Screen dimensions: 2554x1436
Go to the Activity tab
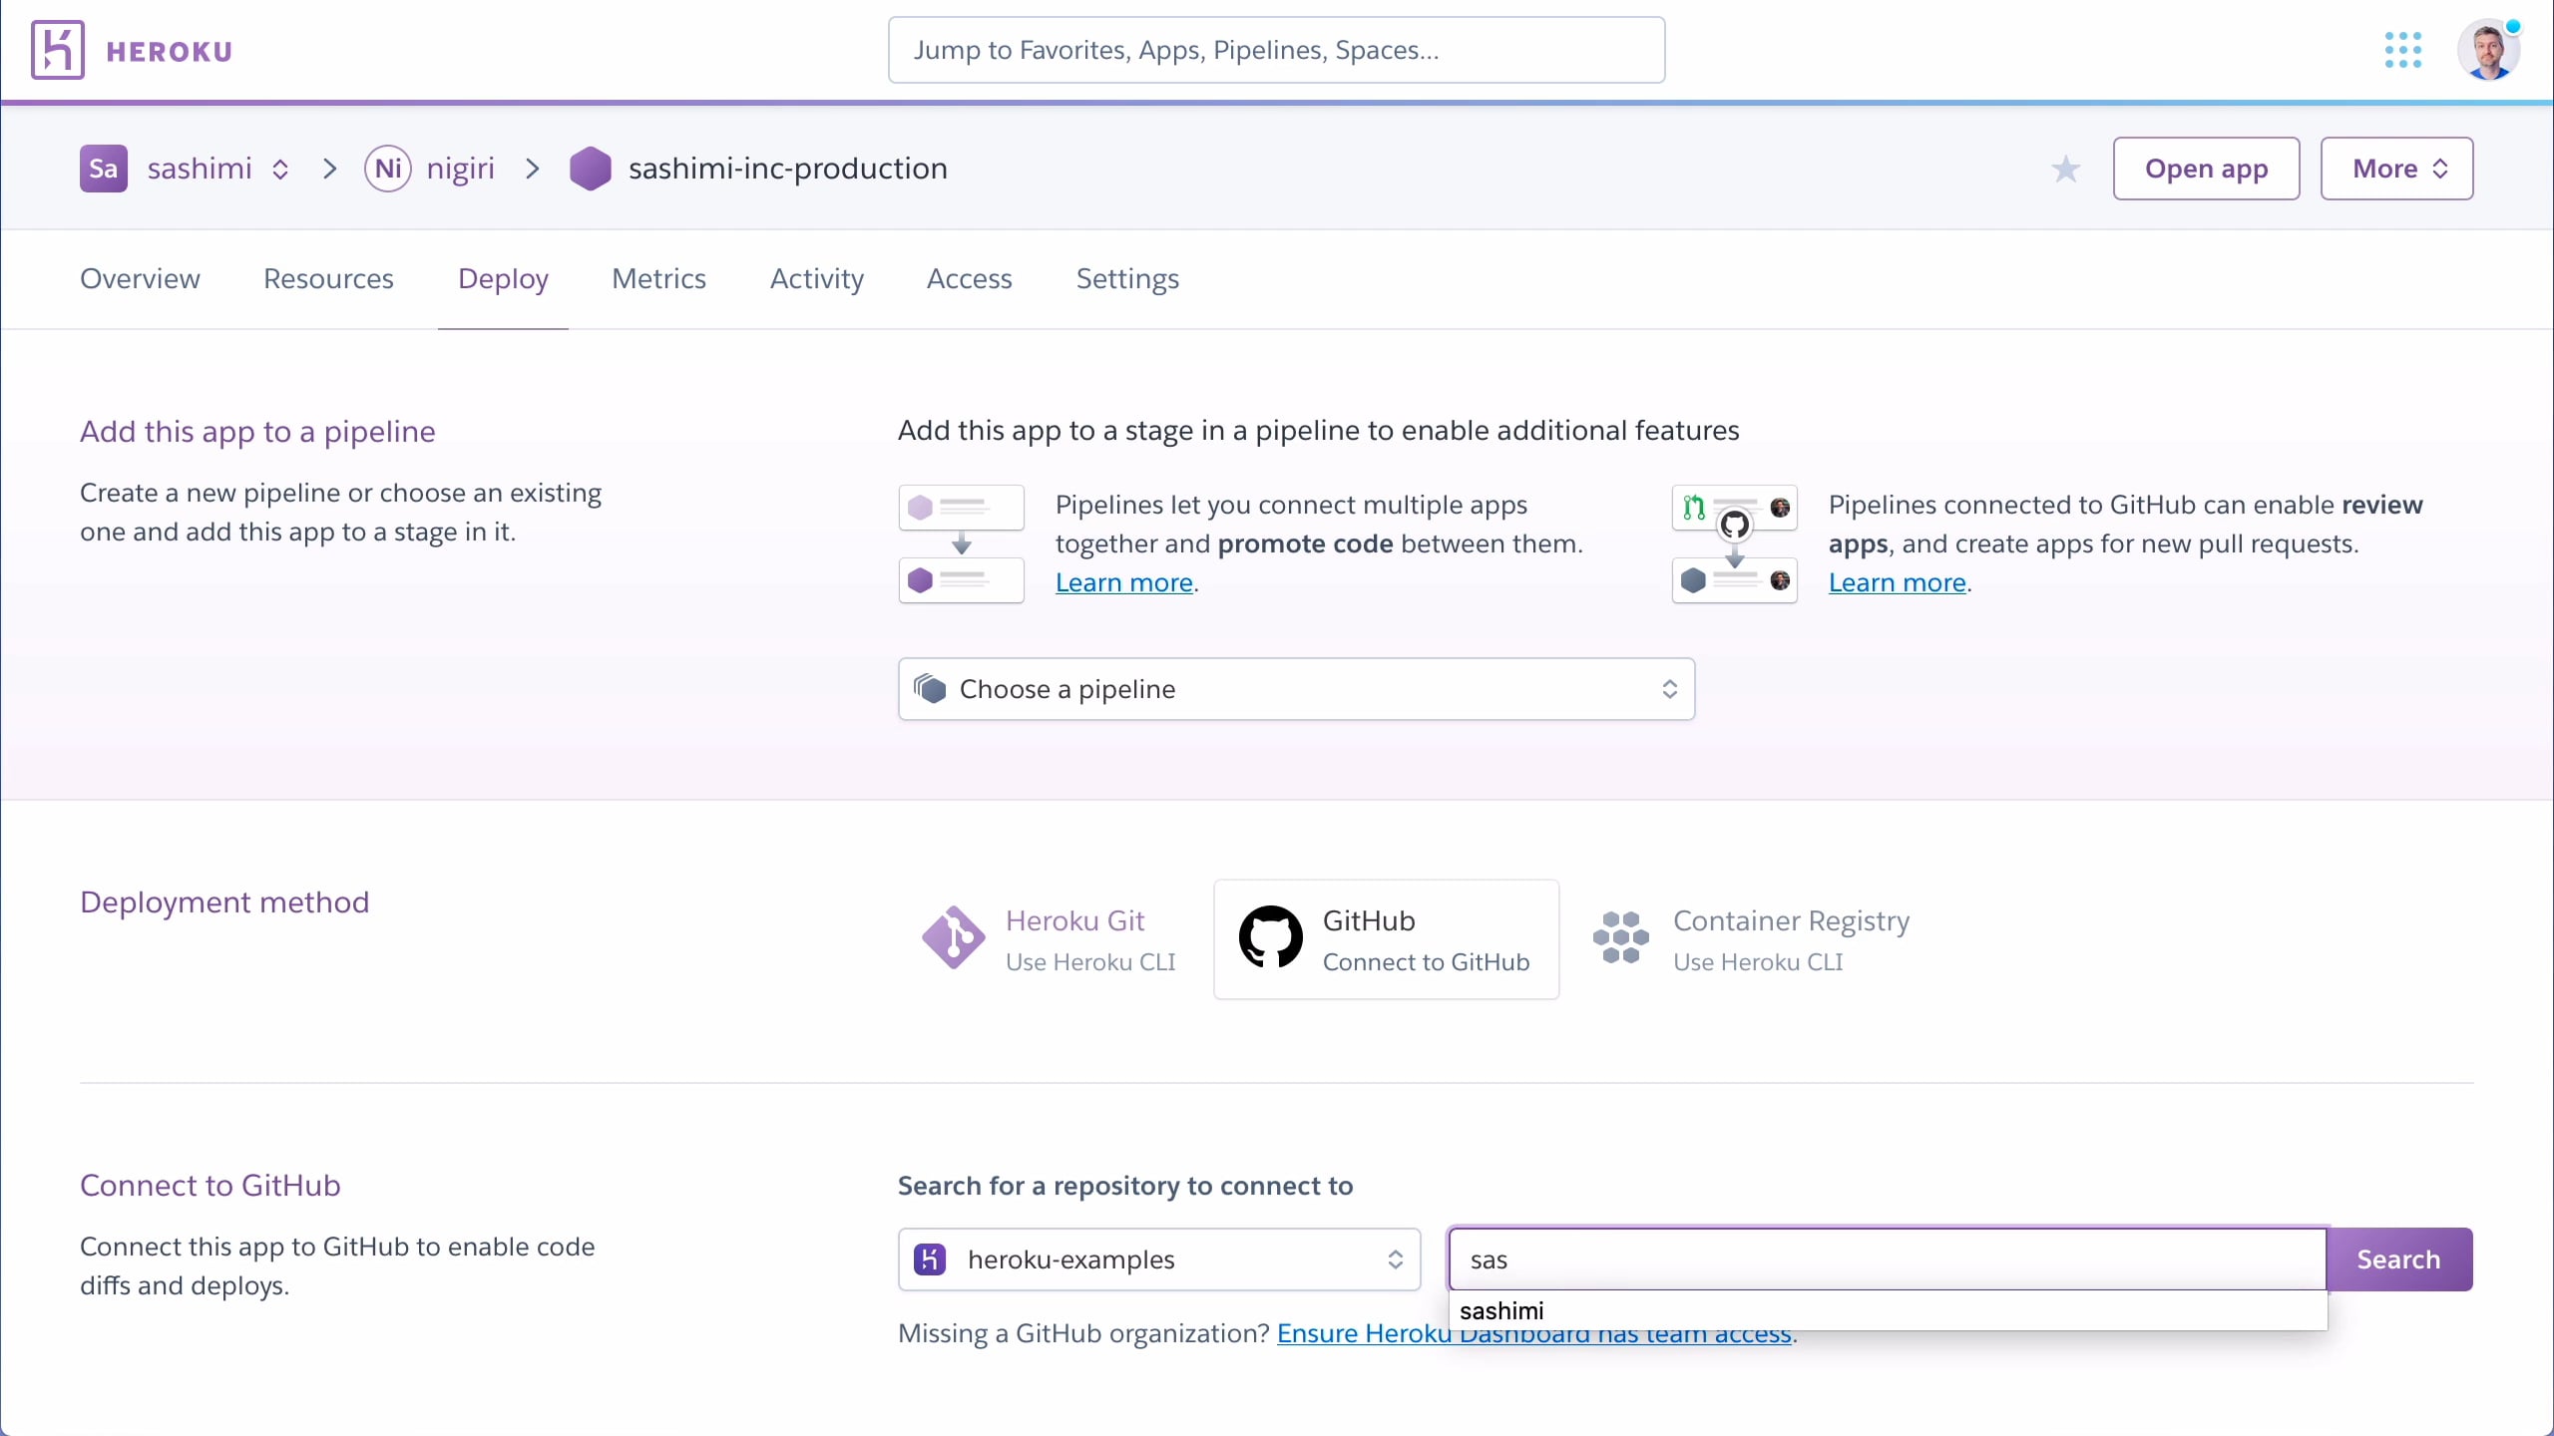[817, 279]
